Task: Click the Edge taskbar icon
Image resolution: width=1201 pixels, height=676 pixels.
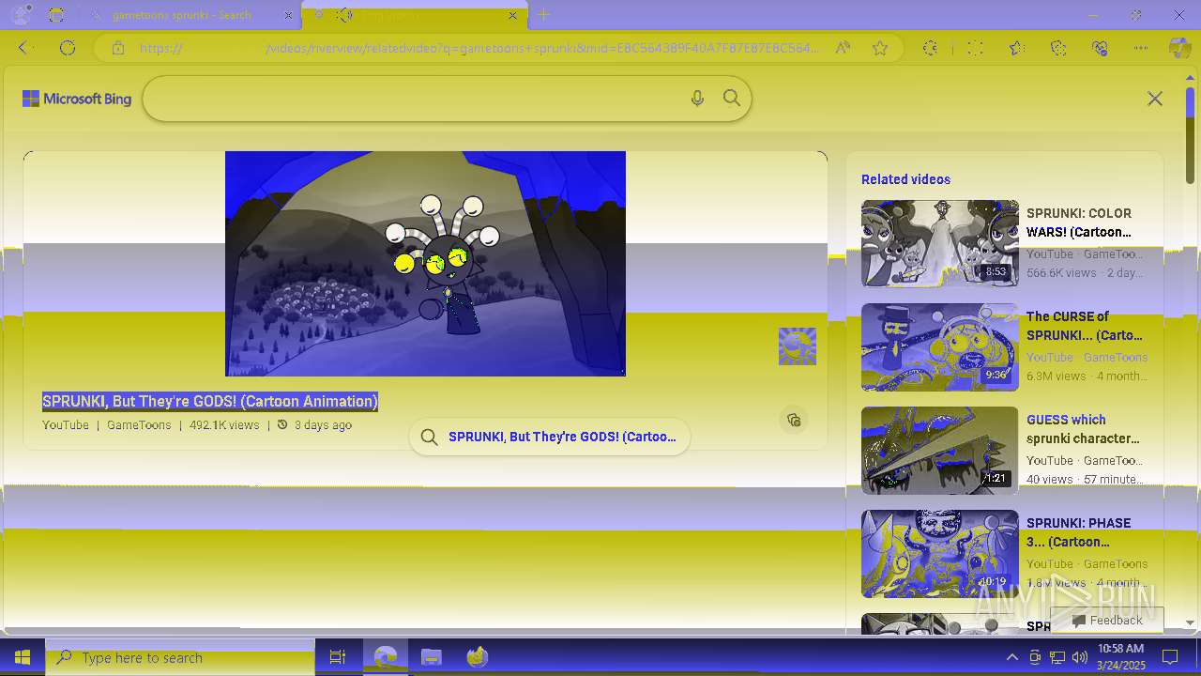Action: pyautogui.click(x=386, y=657)
